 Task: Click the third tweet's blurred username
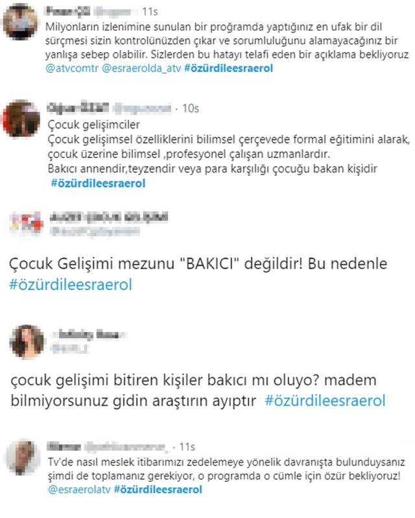coord(95,232)
